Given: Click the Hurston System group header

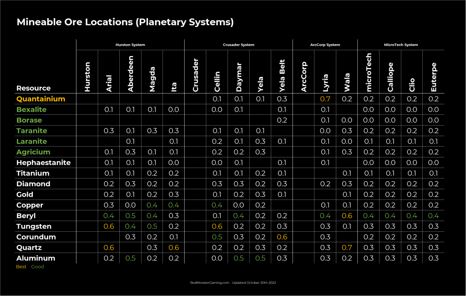Looking at the screenshot, I should [130, 45].
